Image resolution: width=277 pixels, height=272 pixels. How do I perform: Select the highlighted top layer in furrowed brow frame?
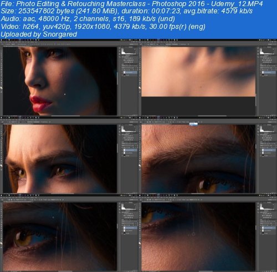(130, 150)
